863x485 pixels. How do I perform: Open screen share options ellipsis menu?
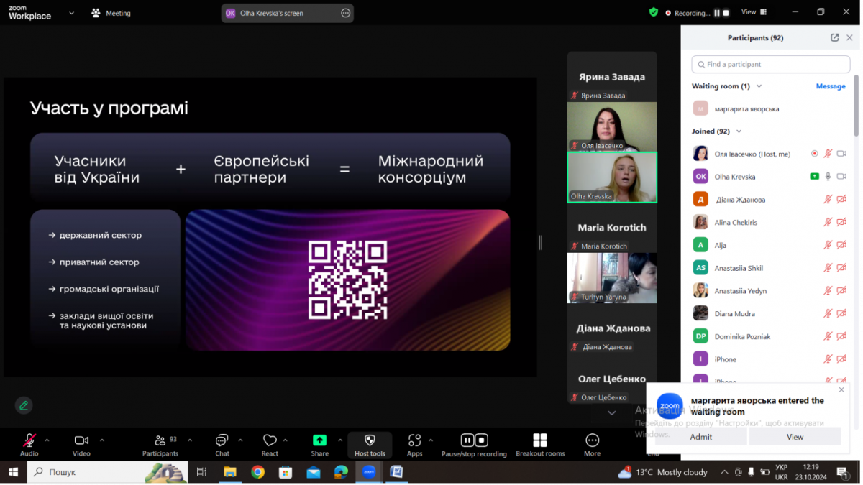pos(345,13)
